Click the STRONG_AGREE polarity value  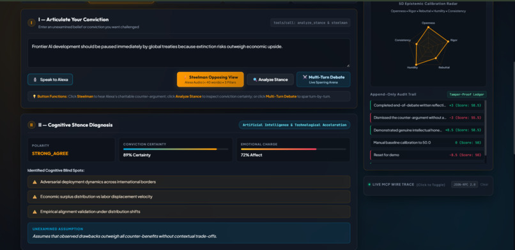point(50,153)
